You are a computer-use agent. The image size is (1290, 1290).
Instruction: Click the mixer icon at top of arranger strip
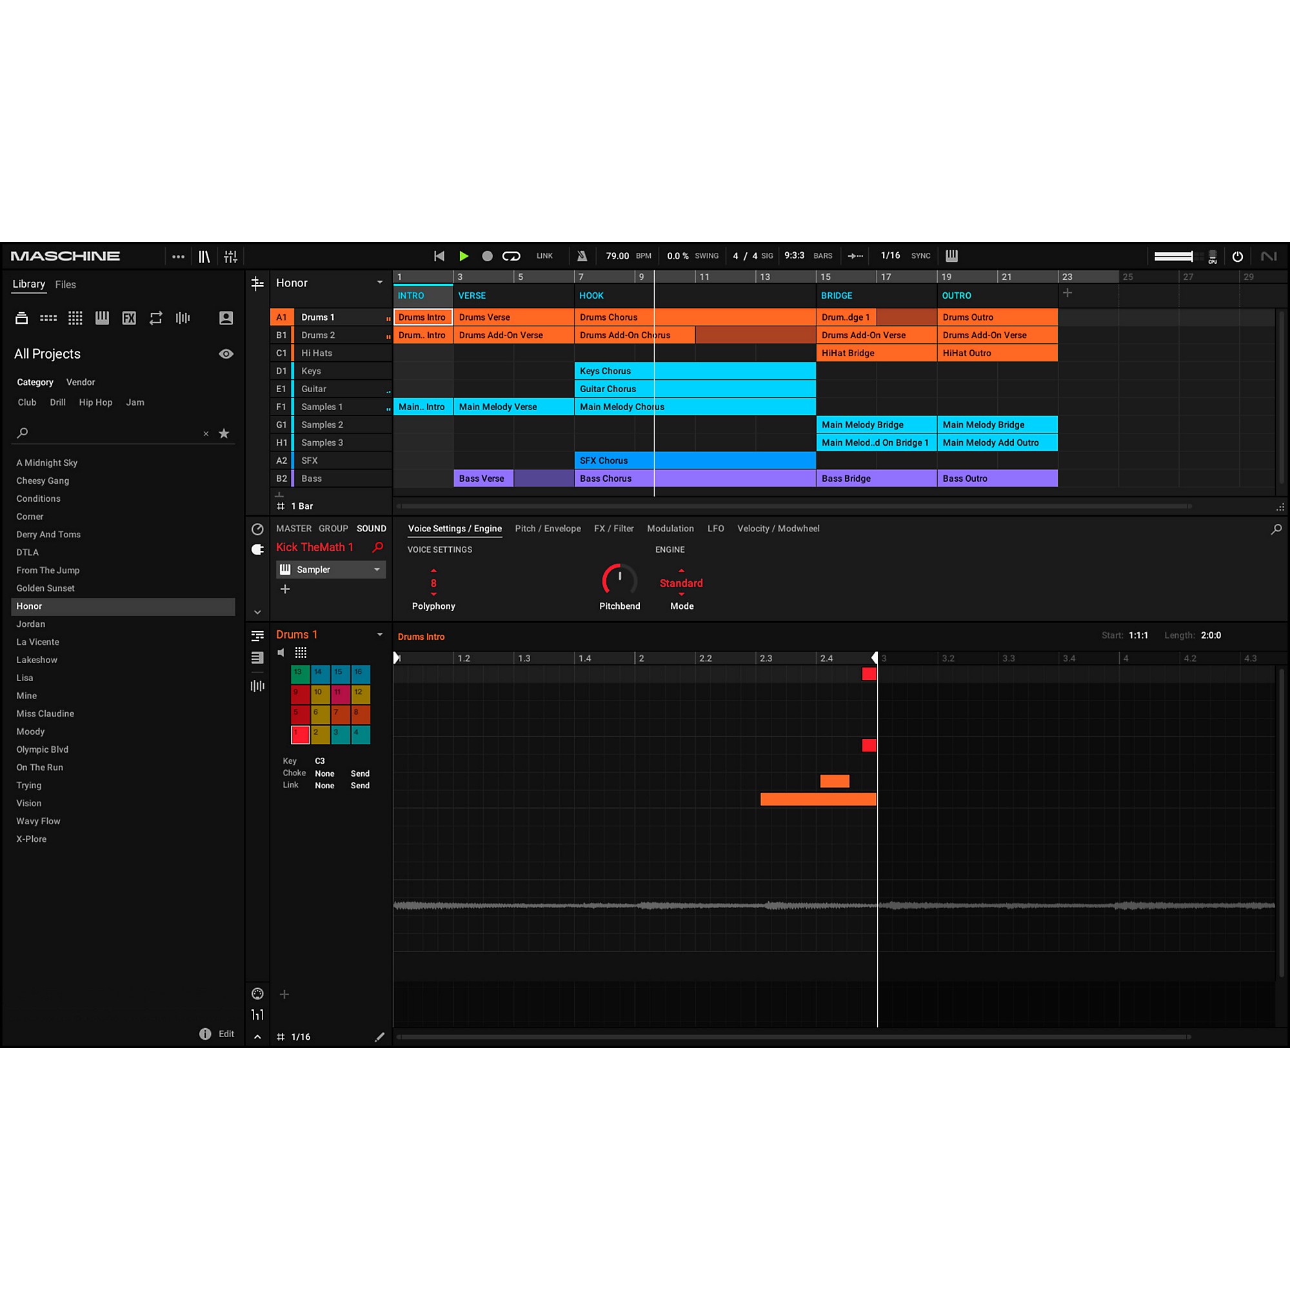pos(257,283)
